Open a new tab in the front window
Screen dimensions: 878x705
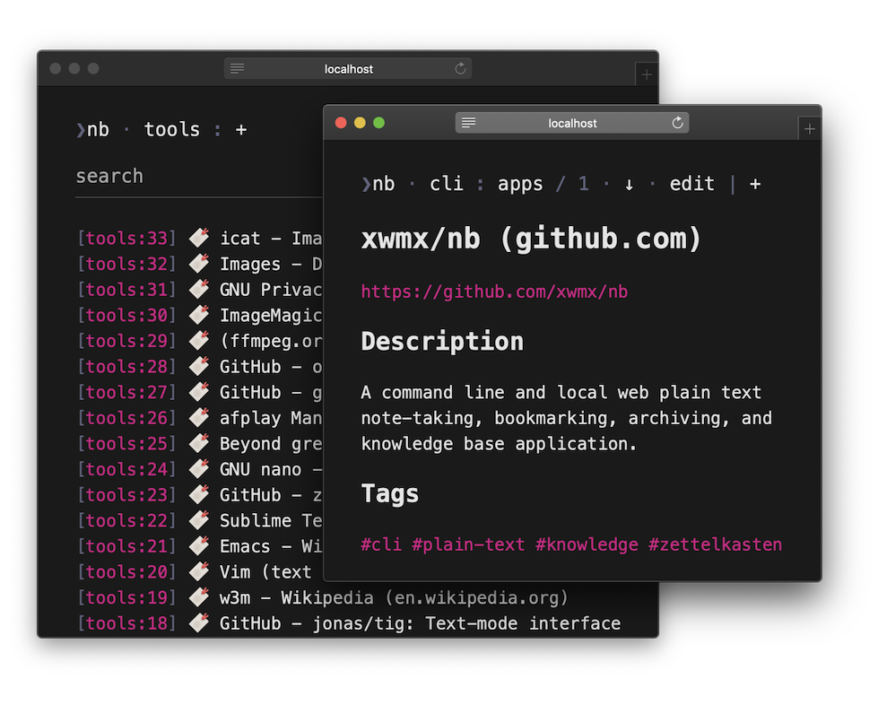tap(809, 129)
